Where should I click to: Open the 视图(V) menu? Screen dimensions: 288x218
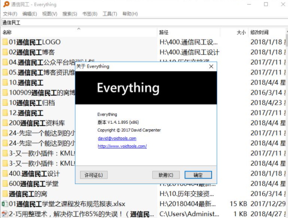pyautogui.click(x=50, y=14)
